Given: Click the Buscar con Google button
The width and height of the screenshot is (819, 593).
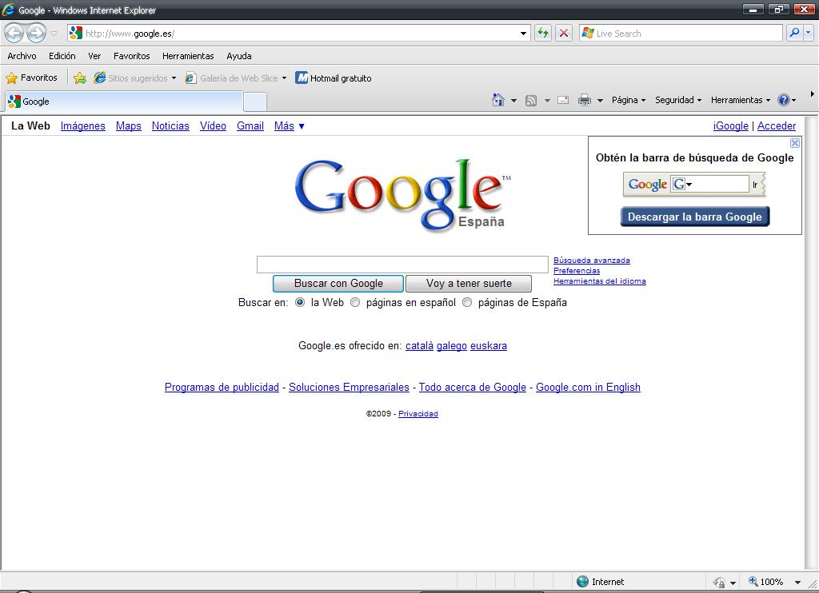Looking at the screenshot, I should click(338, 284).
